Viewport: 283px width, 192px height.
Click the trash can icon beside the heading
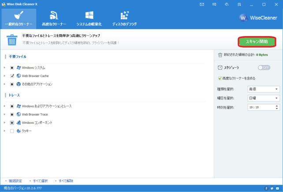(12, 40)
